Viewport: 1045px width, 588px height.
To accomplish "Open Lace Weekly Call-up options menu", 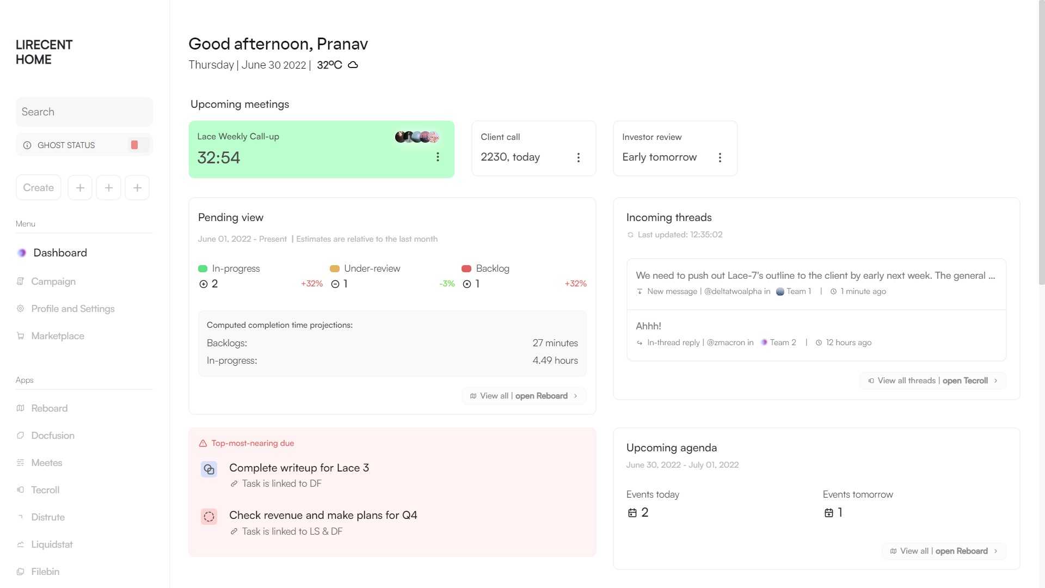I will [x=438, y=157].
